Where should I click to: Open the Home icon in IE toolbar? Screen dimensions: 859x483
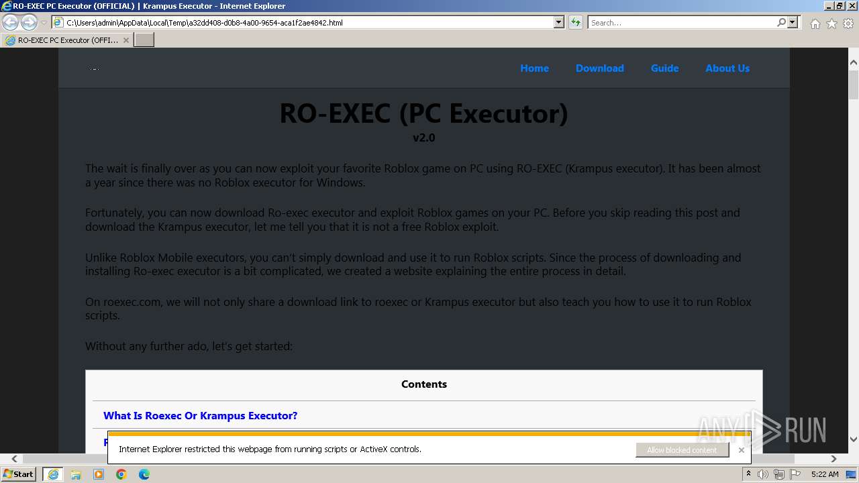pyautogui.click(x=815, y=23)
